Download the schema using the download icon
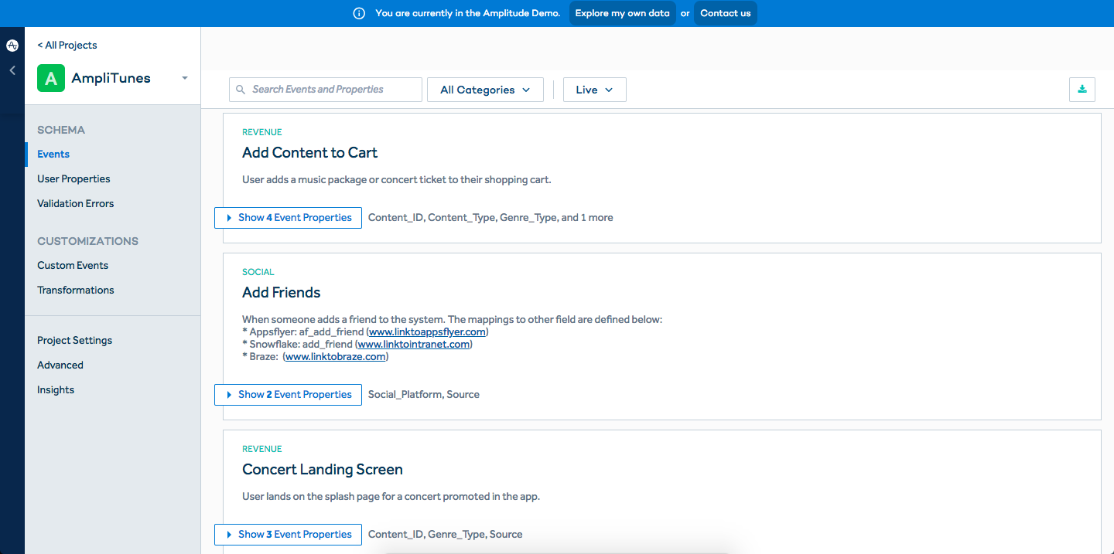Screen dimensions: 1114x554 coord(1082,90)
